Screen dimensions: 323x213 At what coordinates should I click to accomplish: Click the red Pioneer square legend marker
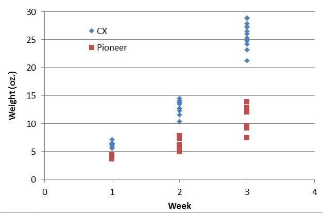pyautogui.click(x=91, y=47)
